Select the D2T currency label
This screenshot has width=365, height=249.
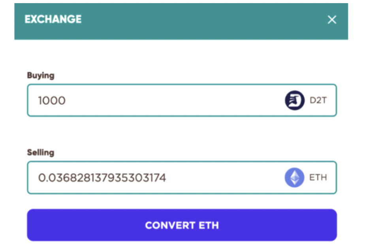(x=318, y=100)
